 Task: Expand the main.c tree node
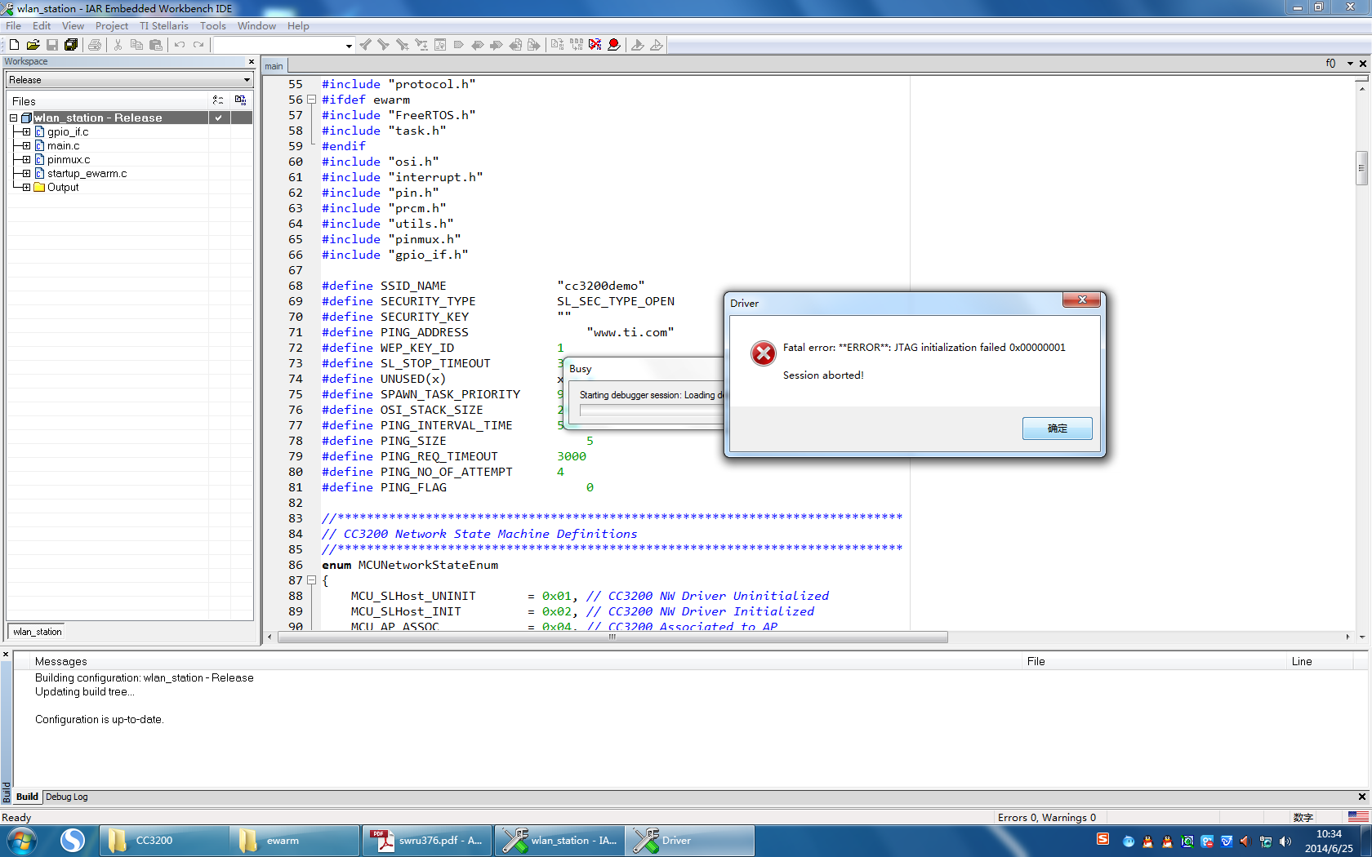click(26, 146)
